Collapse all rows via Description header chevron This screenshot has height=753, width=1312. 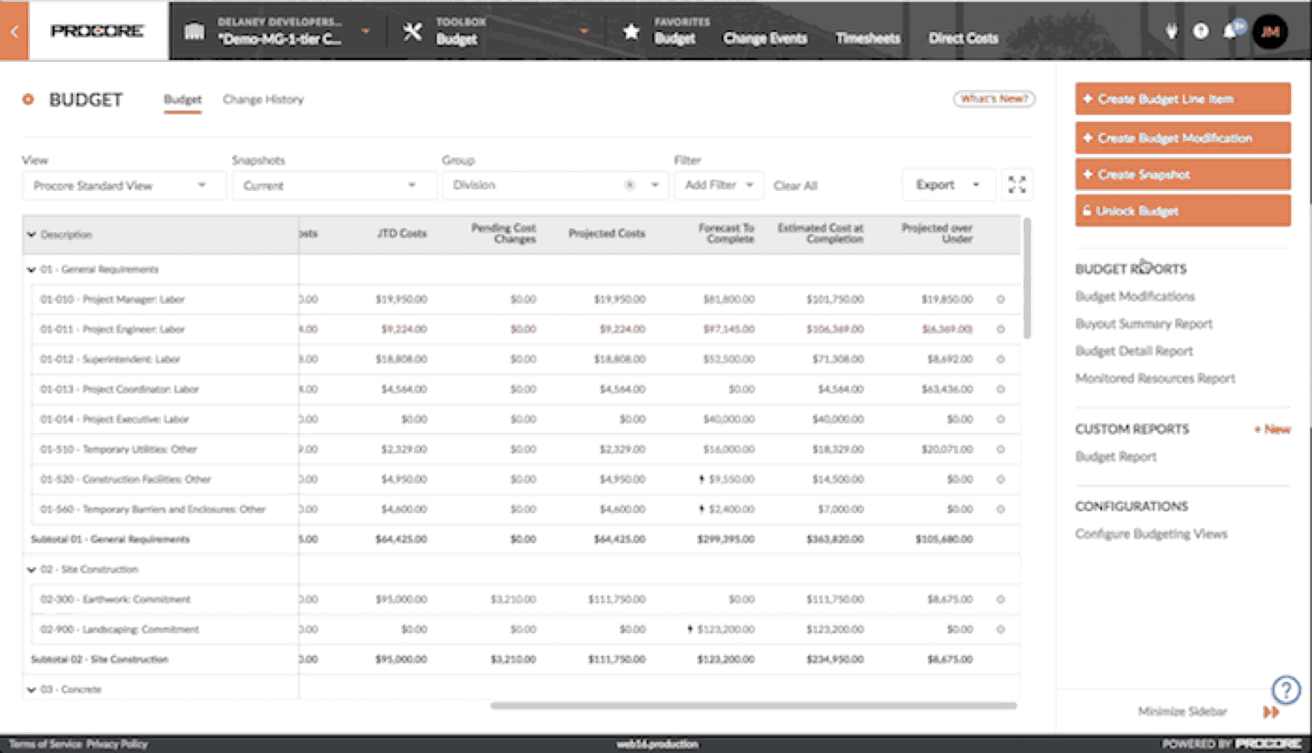click(32, 235)
